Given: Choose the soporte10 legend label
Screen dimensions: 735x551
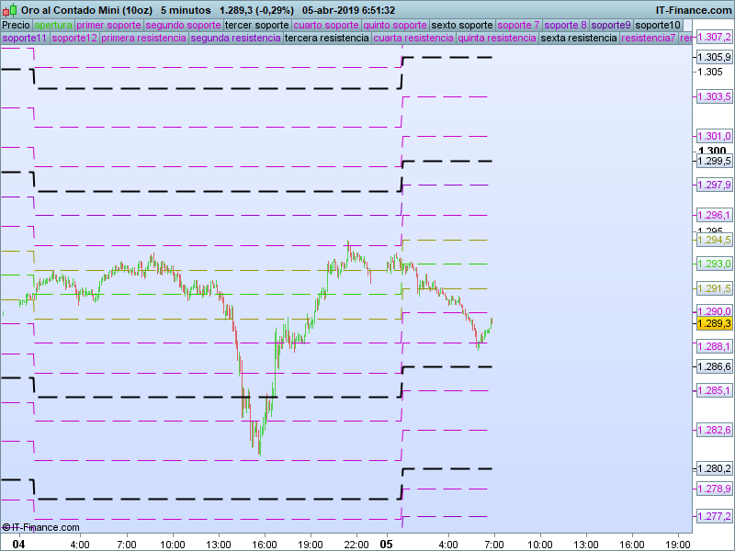Looking at the screenshot, I should [x=658, y=26].
